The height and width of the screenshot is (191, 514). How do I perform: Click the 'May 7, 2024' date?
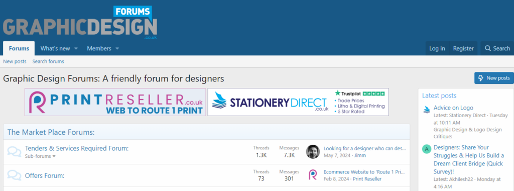click(x=337, y=155)
